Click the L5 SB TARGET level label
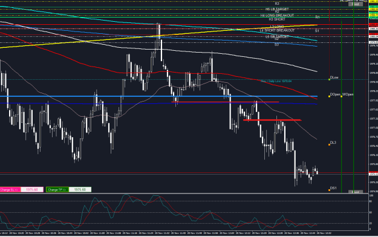This screenshot has height=237, width=378. click(x=277, y=37)
